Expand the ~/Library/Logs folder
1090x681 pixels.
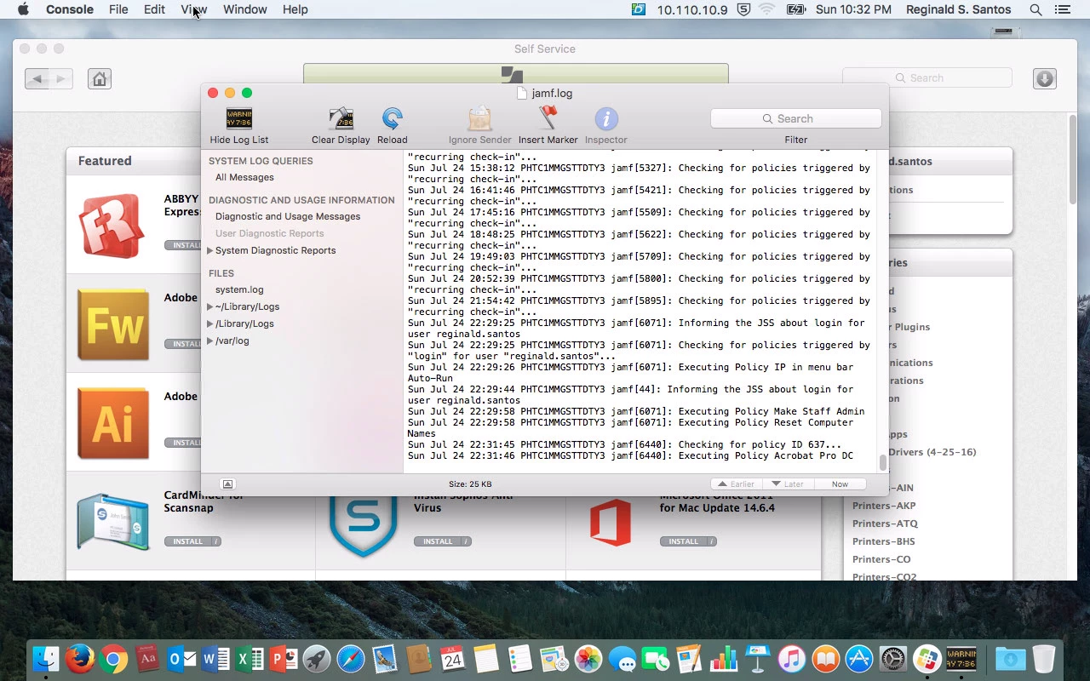pos(210,306)
